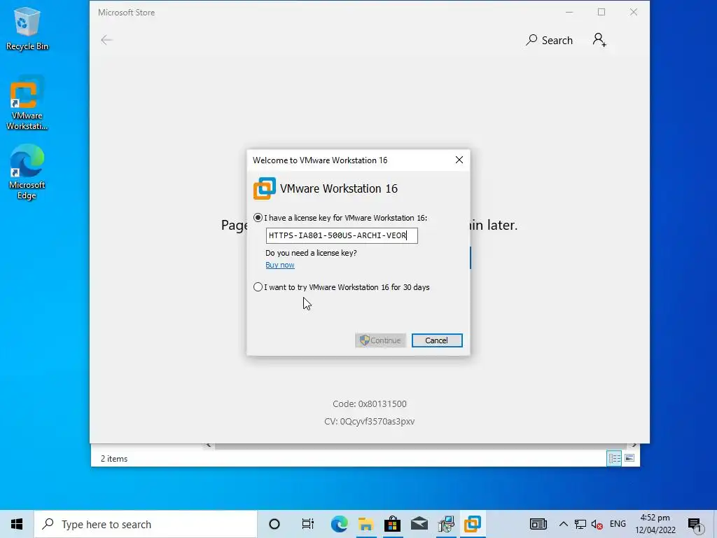Click the VMware Workstation 16 logo in the dialog
717x538 pixels.
click(x=264, y=188)
